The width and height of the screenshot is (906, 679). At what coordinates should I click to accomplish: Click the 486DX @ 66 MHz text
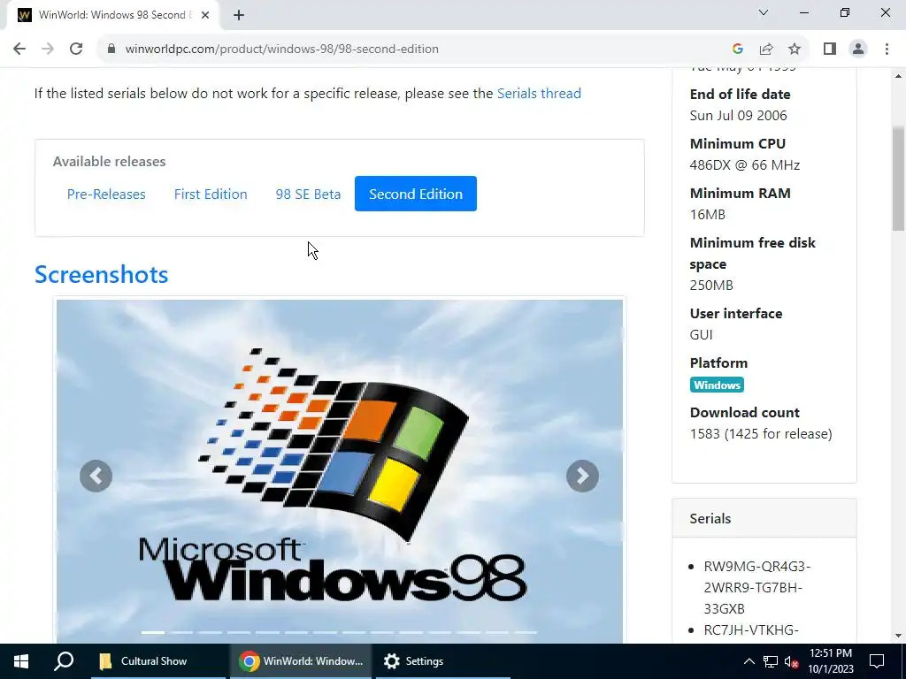tap(744, 165)
